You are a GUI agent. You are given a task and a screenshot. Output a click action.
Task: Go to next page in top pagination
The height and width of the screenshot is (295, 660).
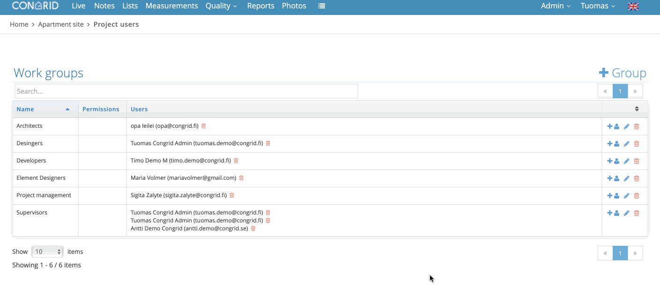pos(635,91)
